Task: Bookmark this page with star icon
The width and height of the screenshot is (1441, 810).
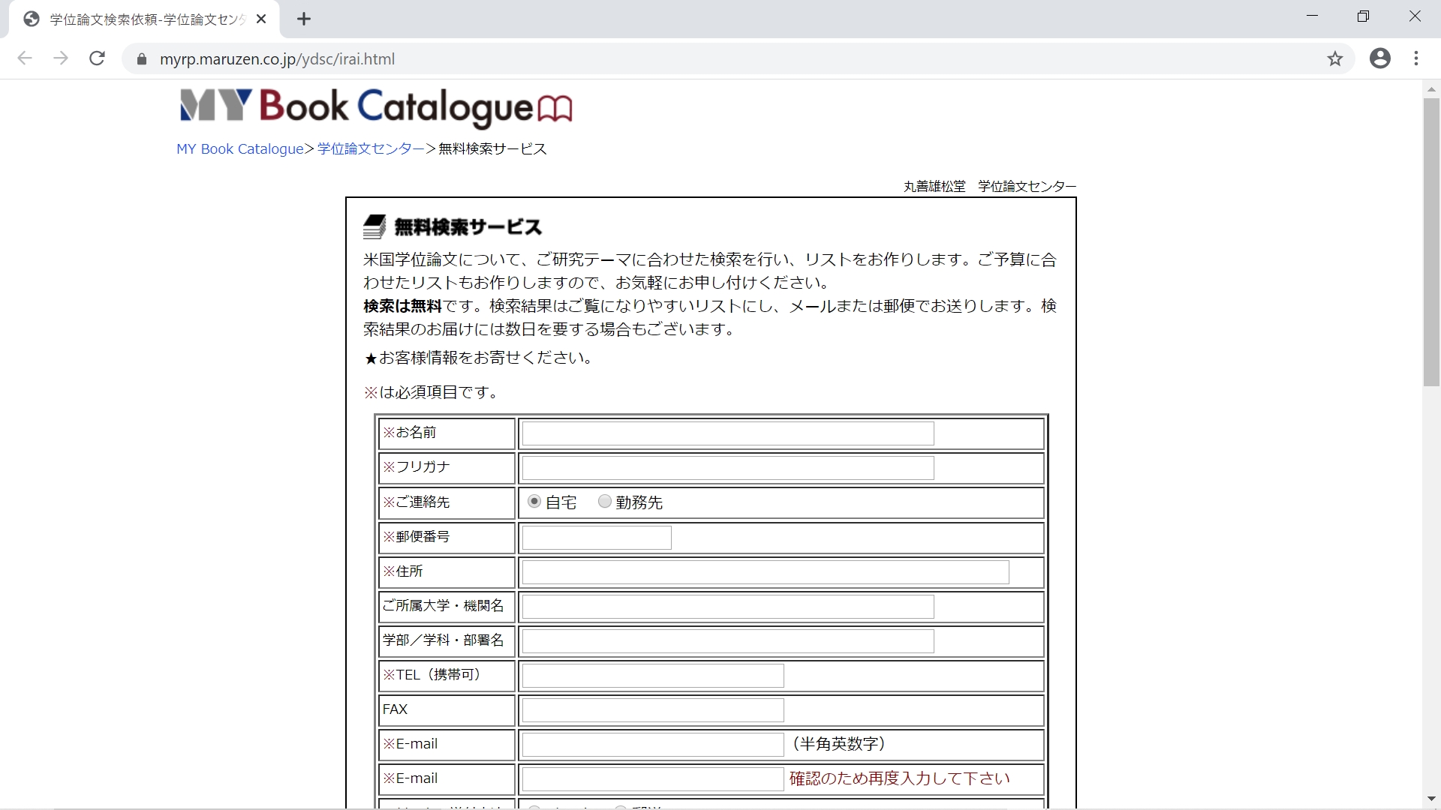Action: pyautogui.click(x=1334, y=58)
